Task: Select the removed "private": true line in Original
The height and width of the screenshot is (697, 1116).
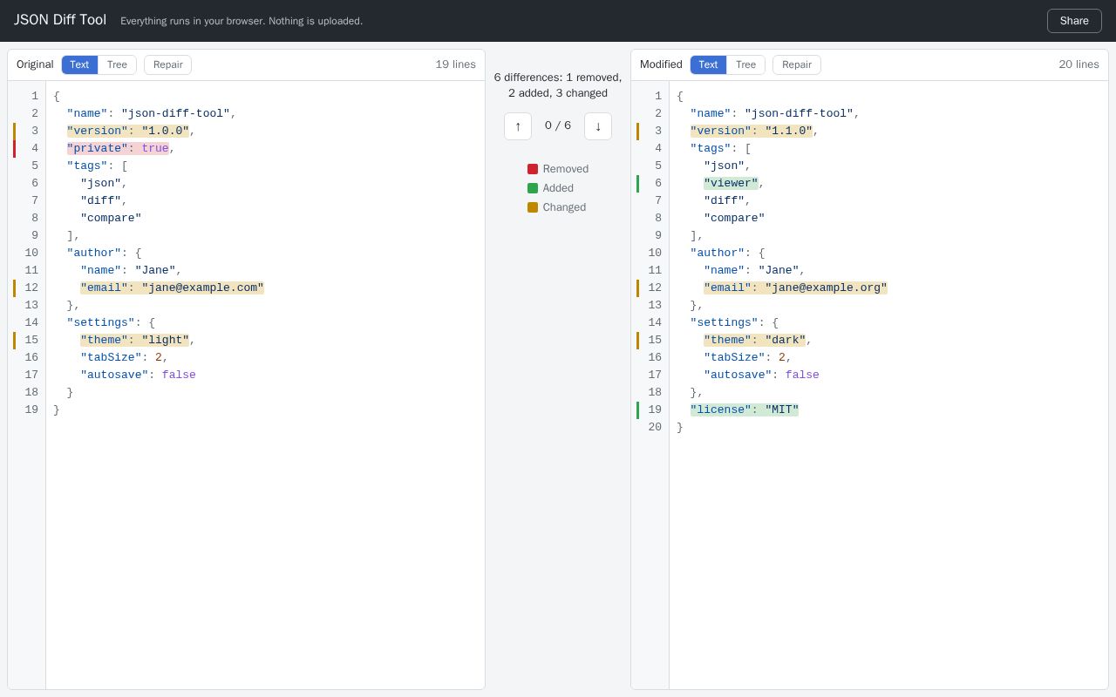Action: (118, 148)
